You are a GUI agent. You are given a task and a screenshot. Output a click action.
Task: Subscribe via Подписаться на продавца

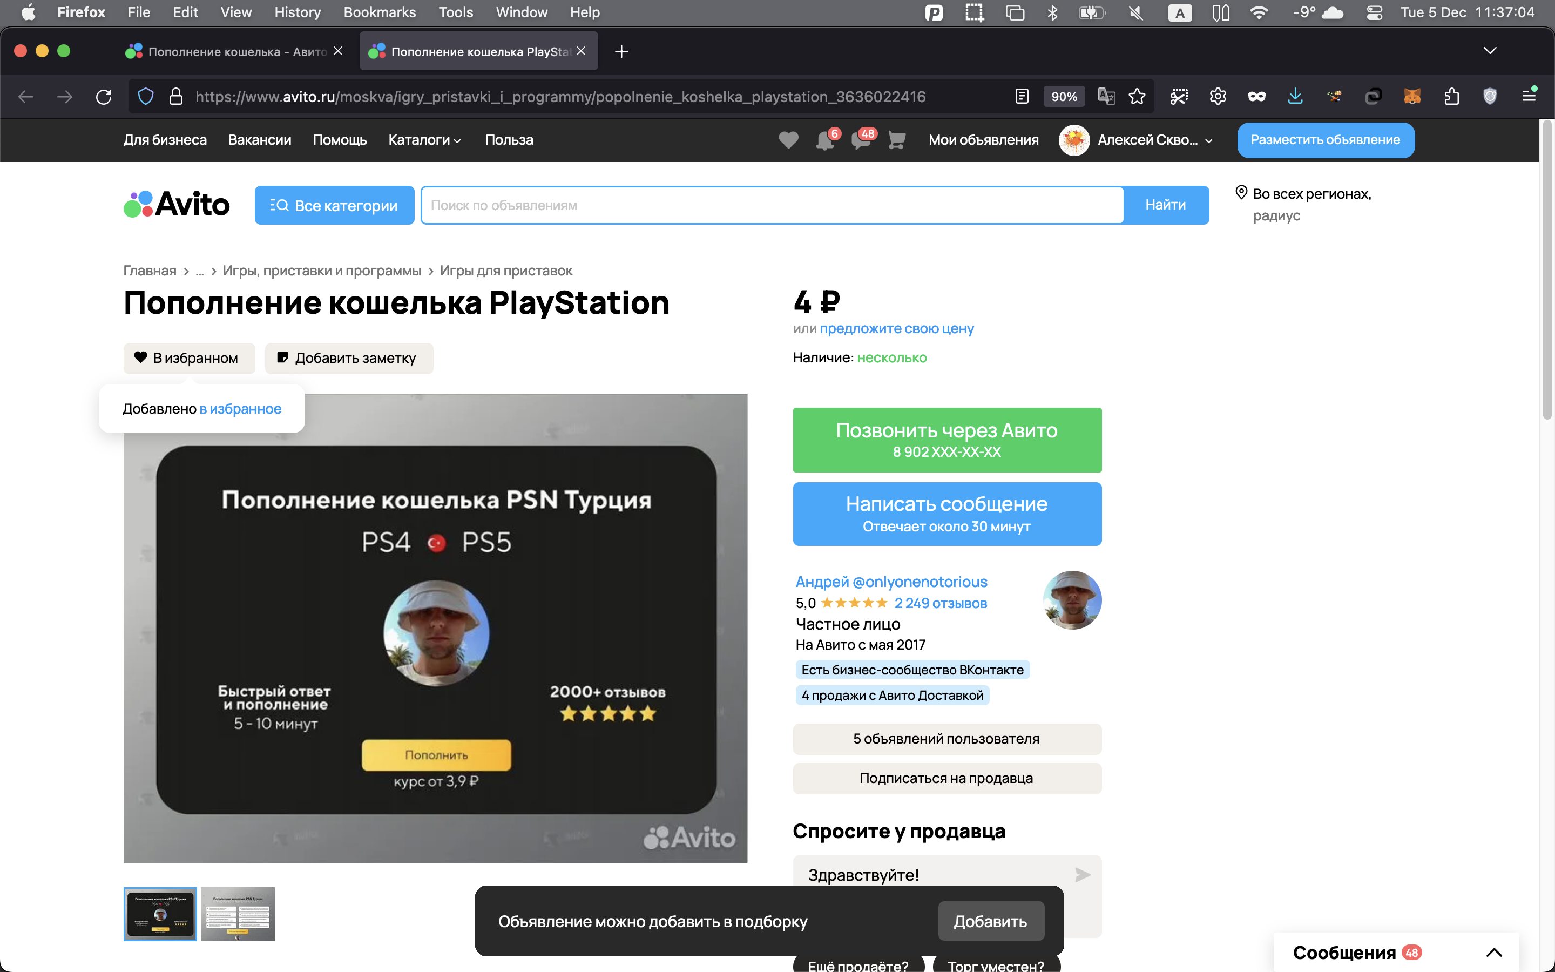[x=946, y=779]
